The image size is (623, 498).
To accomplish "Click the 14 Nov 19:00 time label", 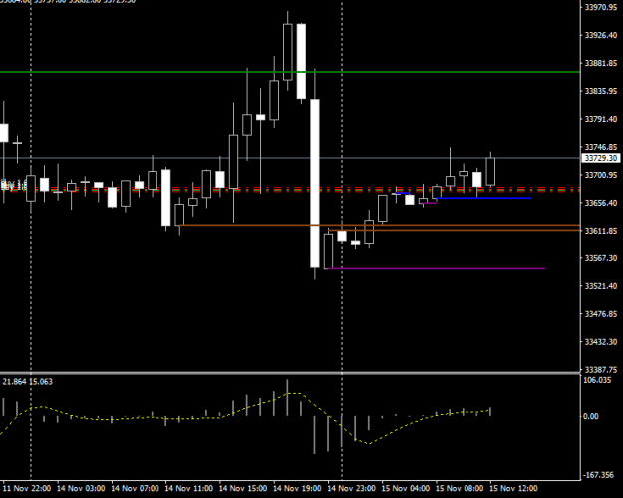I will coord(297,488).
